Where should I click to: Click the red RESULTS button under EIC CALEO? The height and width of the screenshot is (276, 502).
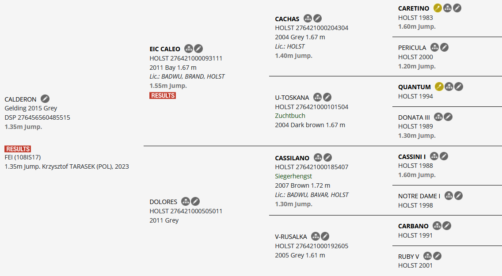[x=163, y=95]
